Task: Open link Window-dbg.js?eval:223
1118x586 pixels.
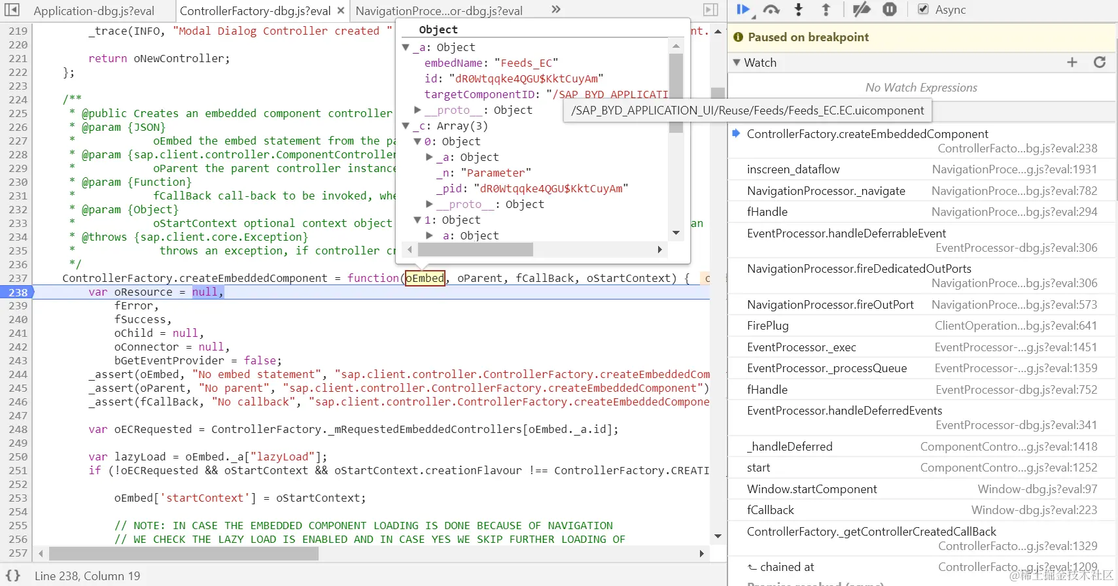Action: tap(1034, 510)
